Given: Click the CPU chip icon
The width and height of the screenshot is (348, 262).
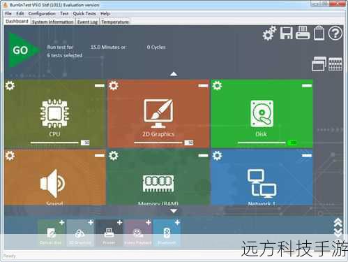Looking at the screenshot, I should (x=54, y=114).
